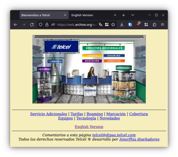Show site info via padlock icon

point(47,25)
